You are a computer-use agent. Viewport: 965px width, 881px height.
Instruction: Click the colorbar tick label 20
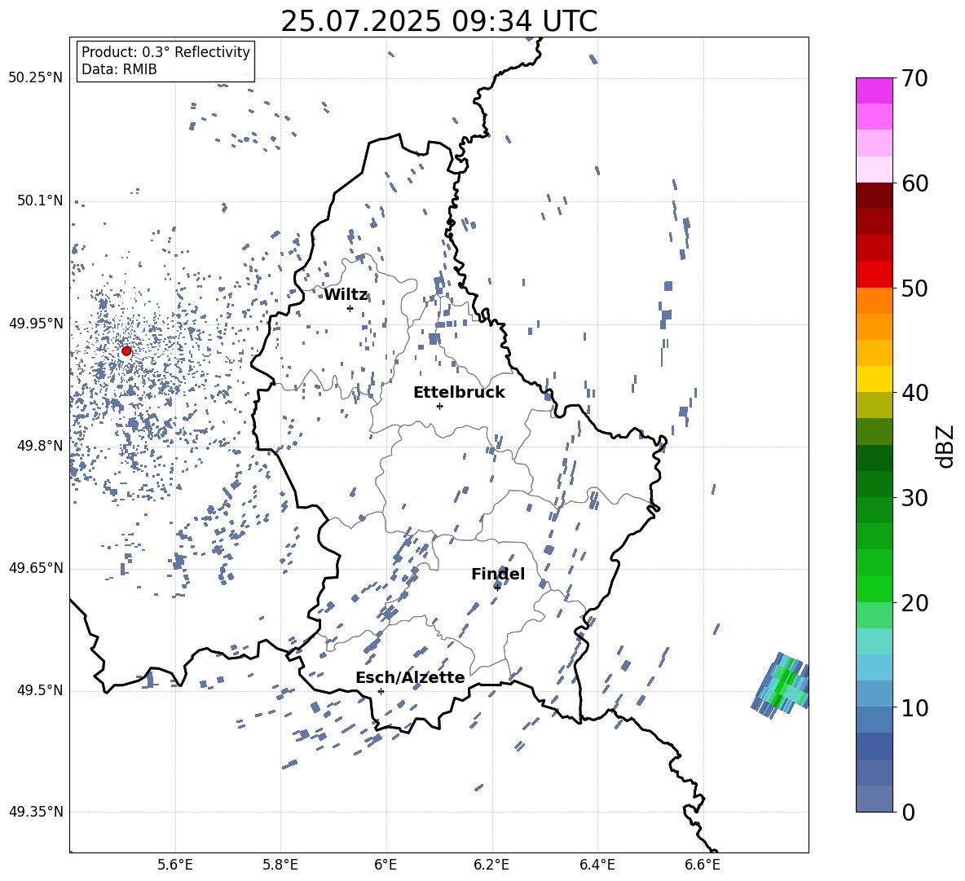point(915,603)
